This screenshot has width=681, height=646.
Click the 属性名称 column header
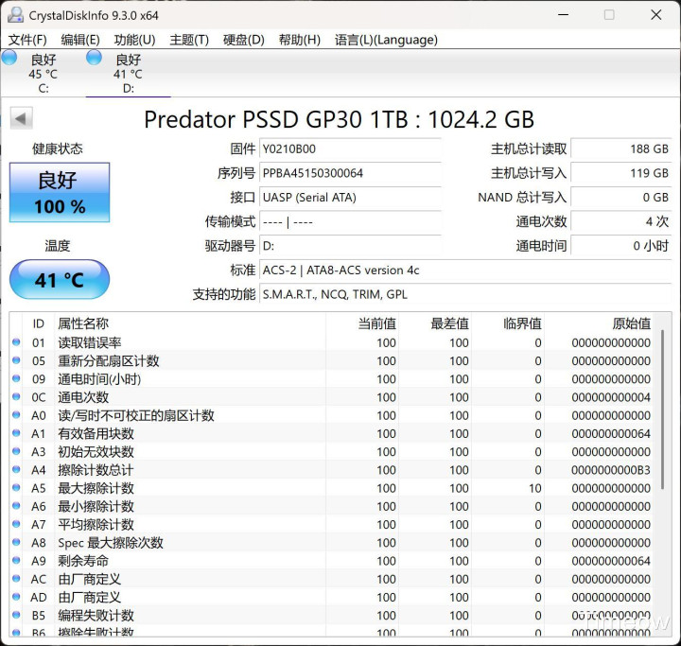tap(190, 323)
